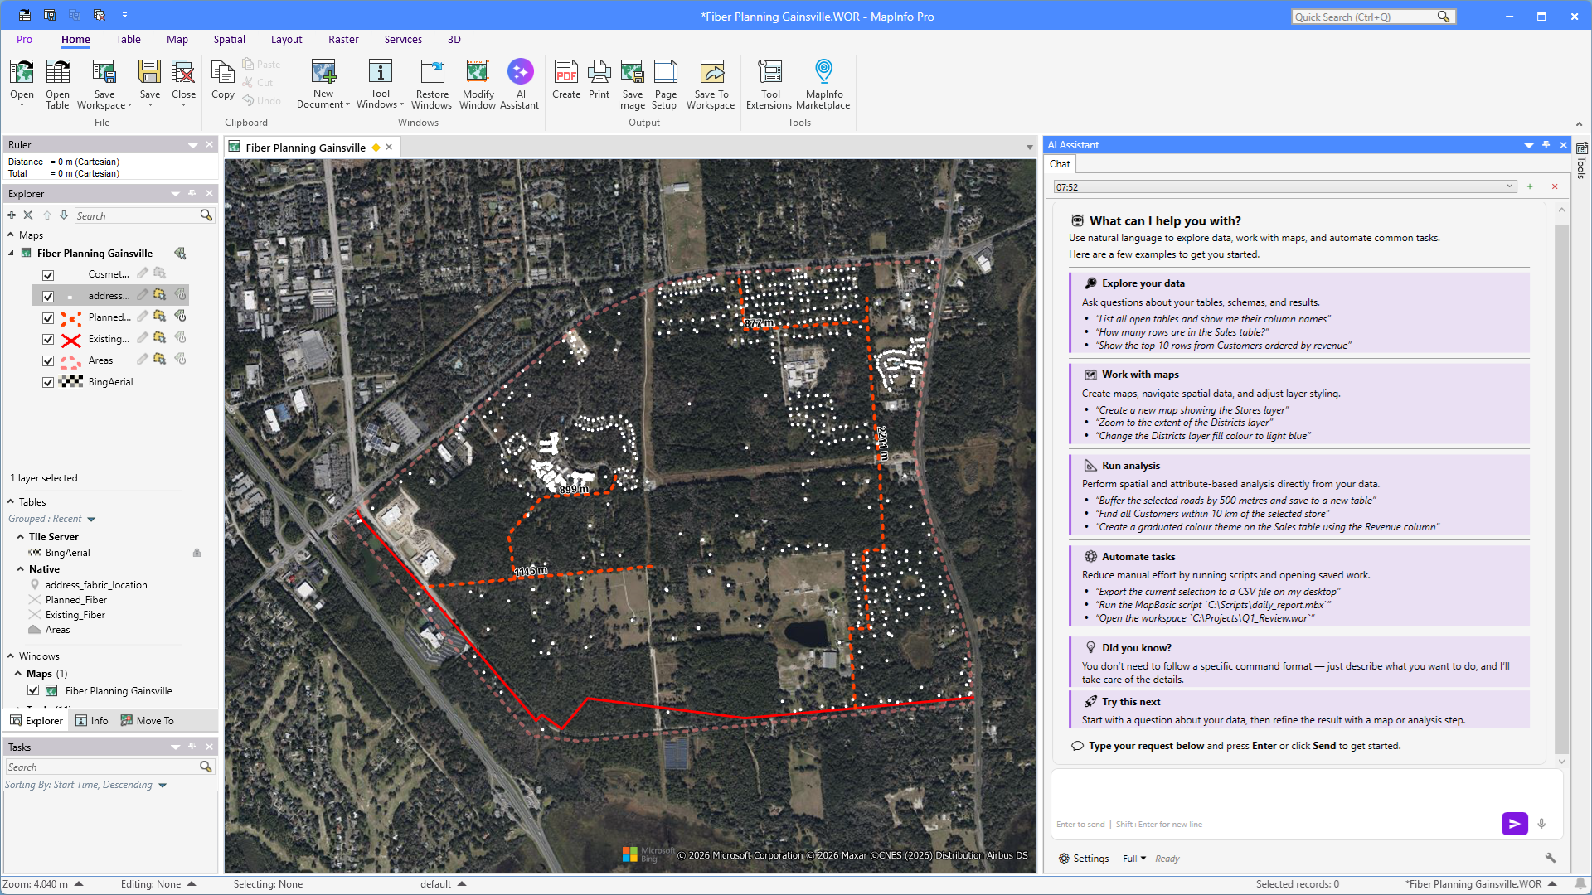Open the Services ribbon tab
The height and width of the screenshot is (895, 1592).
(403, 39)
